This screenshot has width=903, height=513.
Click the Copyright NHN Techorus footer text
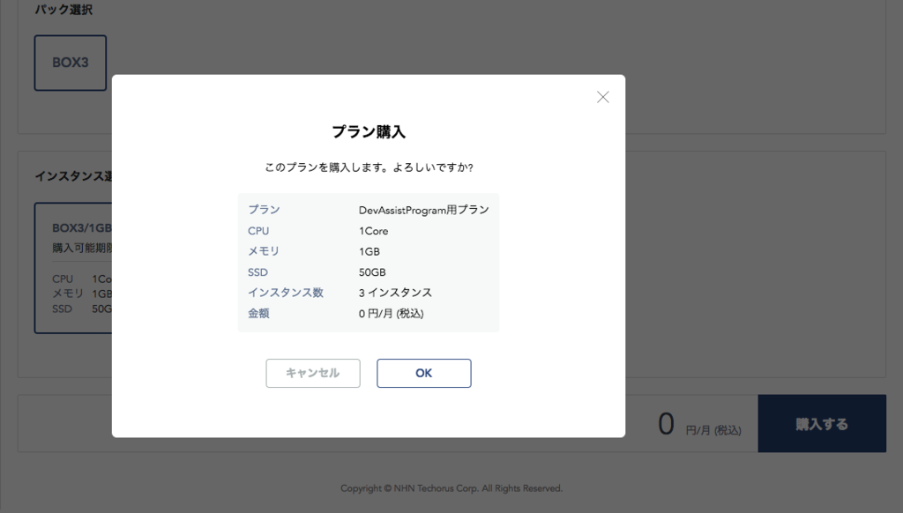tap(451, 488)
